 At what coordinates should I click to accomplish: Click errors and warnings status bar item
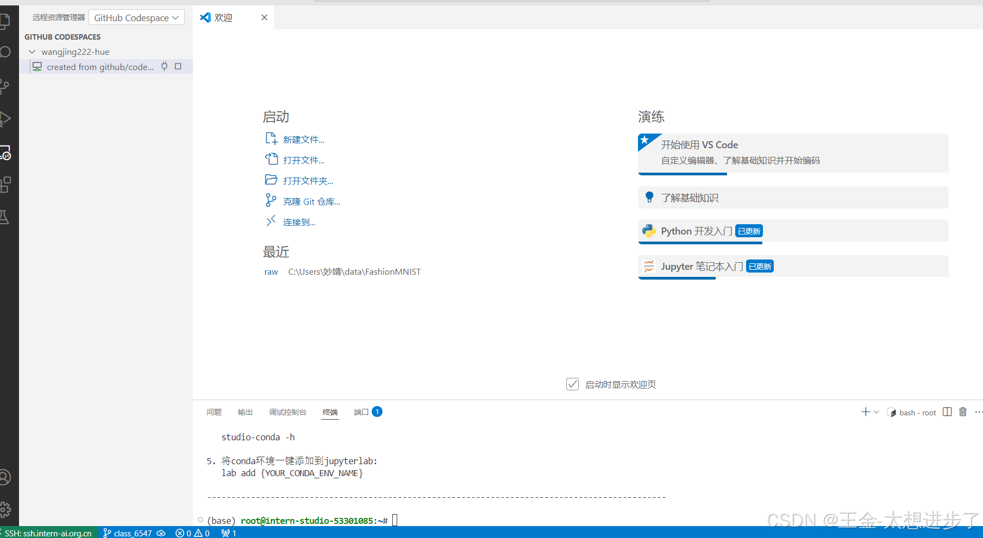[192, 533]
